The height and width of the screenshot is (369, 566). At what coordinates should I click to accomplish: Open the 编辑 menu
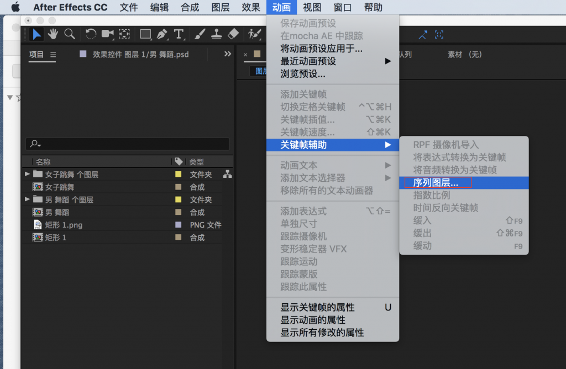tap(159, 7)
